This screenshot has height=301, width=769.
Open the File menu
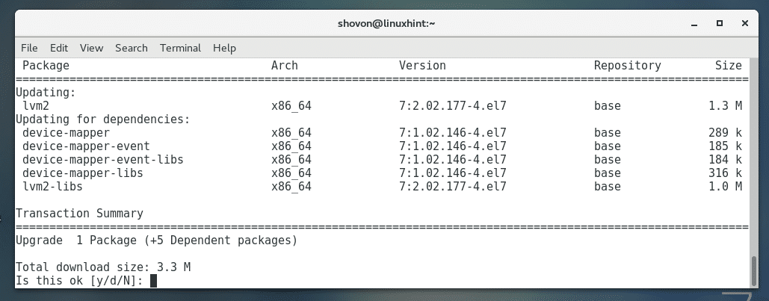pyautogui.click(x=29, y=48)
